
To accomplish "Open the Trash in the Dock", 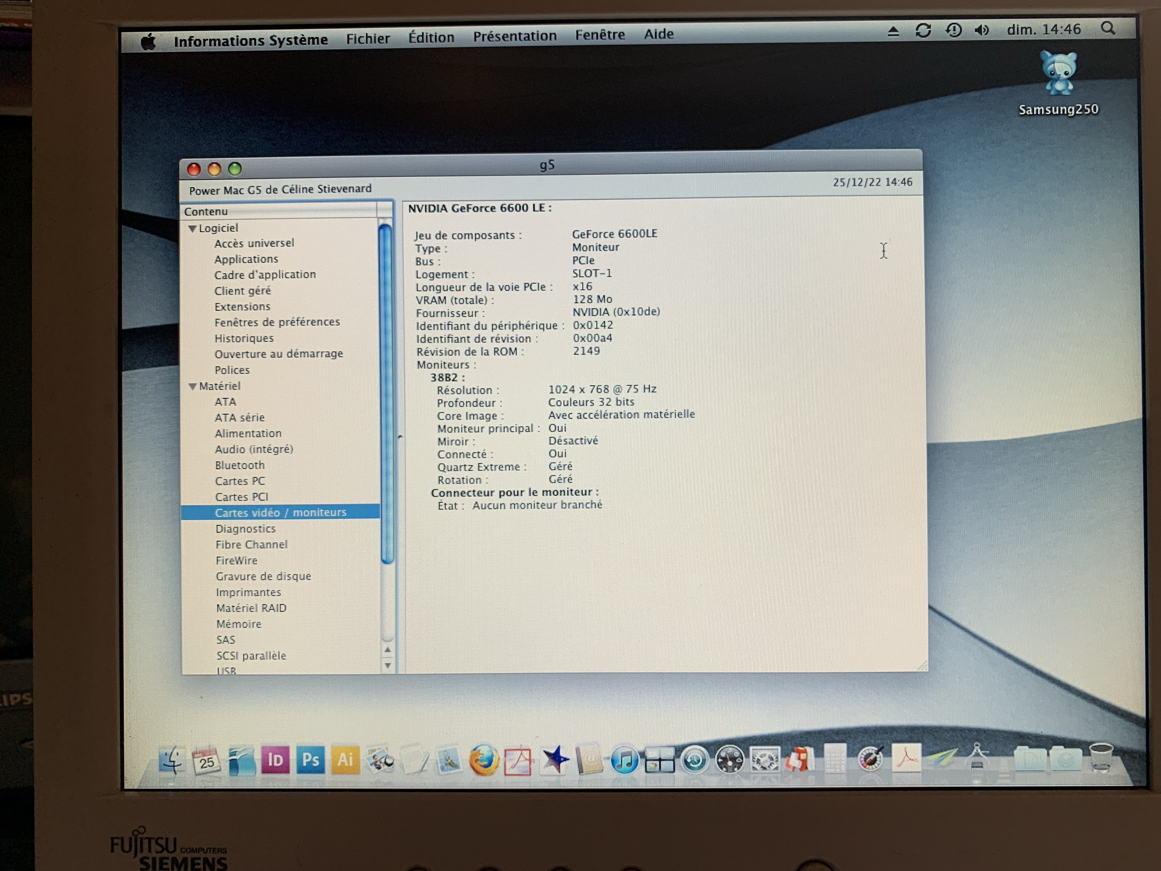I will tap(1101, 758).
